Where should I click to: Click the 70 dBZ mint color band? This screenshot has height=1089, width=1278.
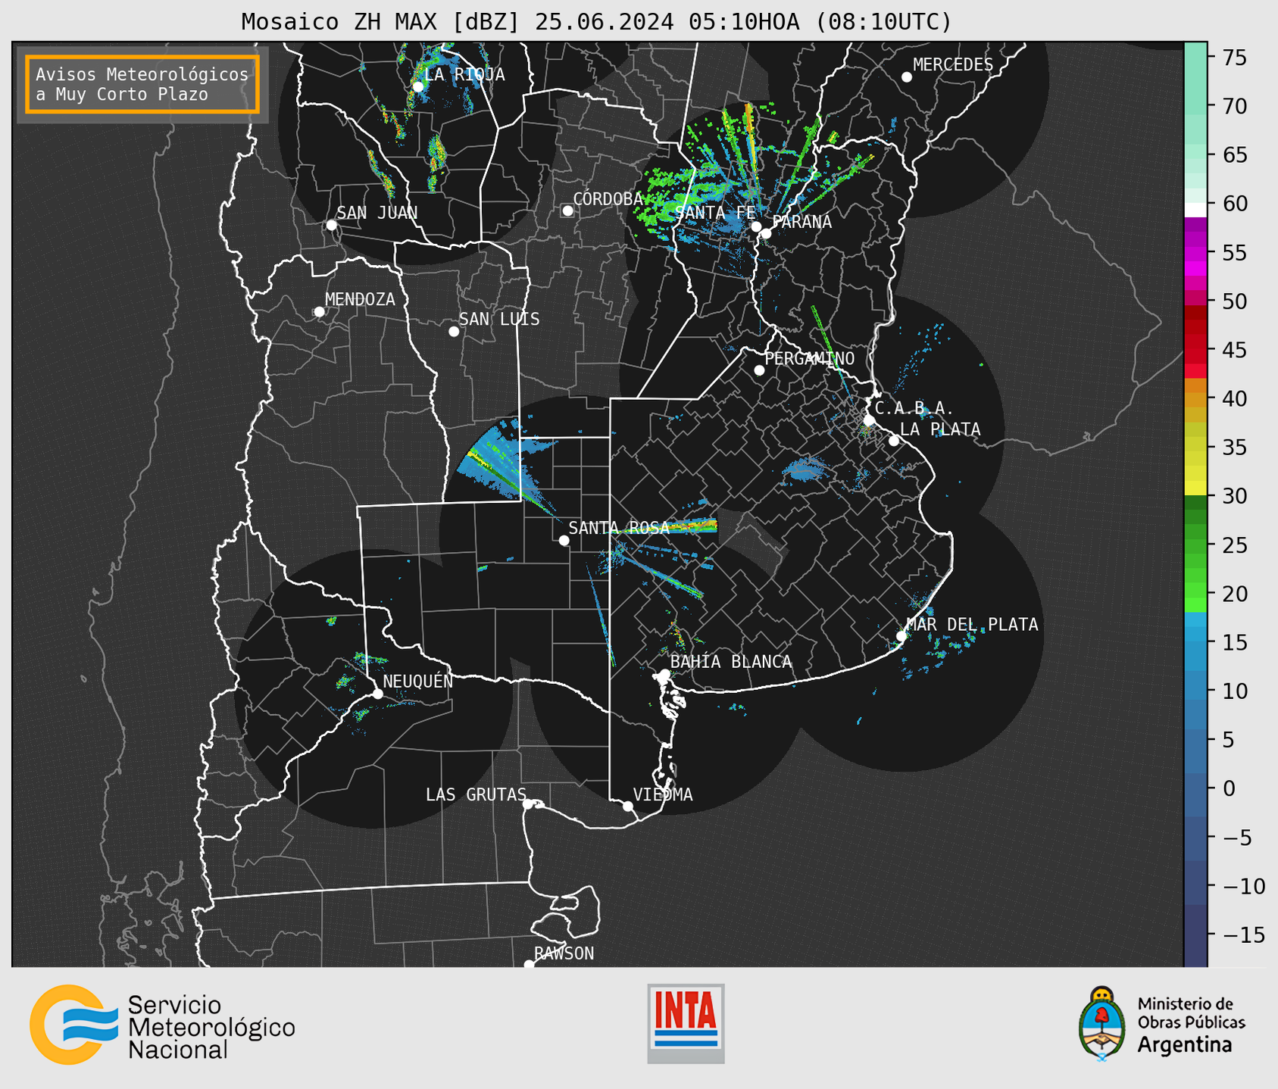coord(1195,106)
